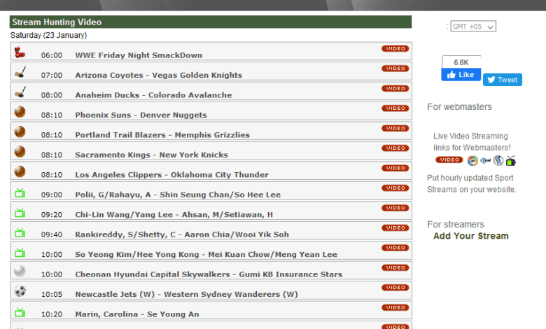Click VIDEO badge for Los Angeles Clippers game
Viewport: 546px width, 329px height.
click(x=395, y=168)
